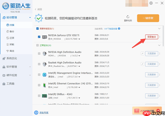165x116 pixels.
Task: Tick checkbox for Intel Management Engine Interface
Action: (39, 74)
